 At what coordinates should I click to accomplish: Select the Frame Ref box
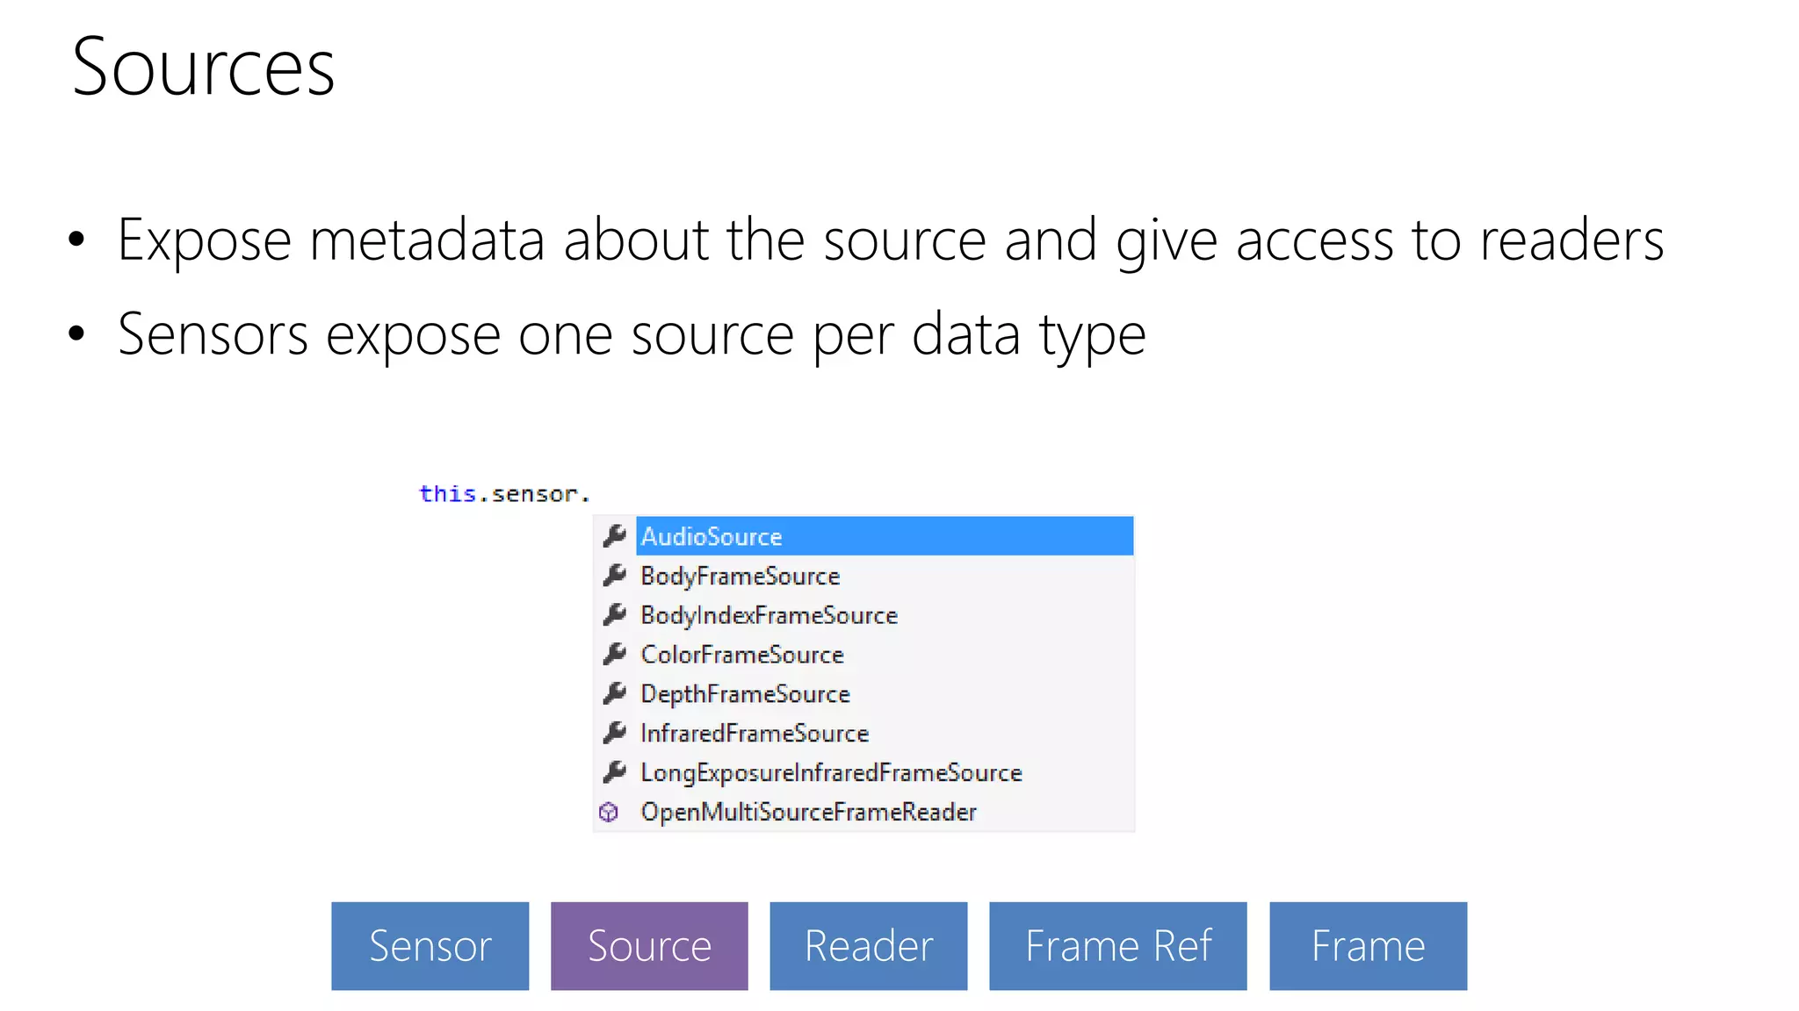1117,946
